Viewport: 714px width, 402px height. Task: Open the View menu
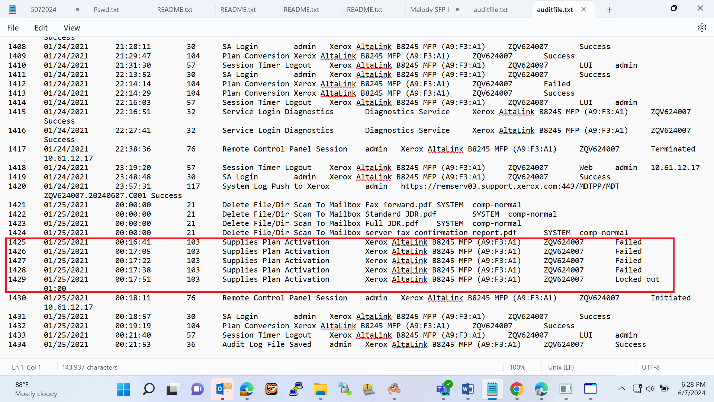72,28
